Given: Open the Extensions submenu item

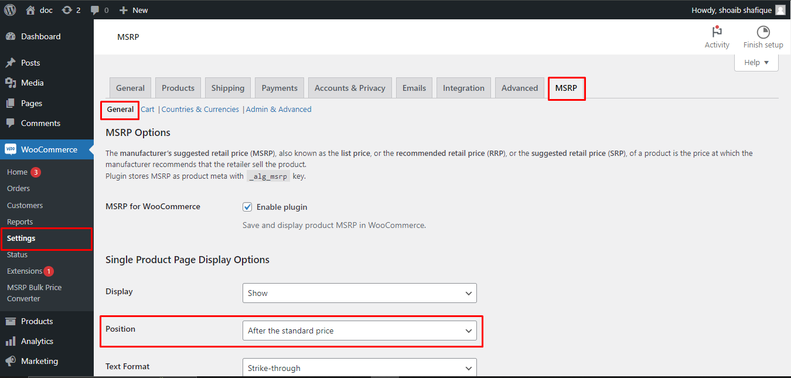Looking at the screenshot, I should [x=25, y=271].
